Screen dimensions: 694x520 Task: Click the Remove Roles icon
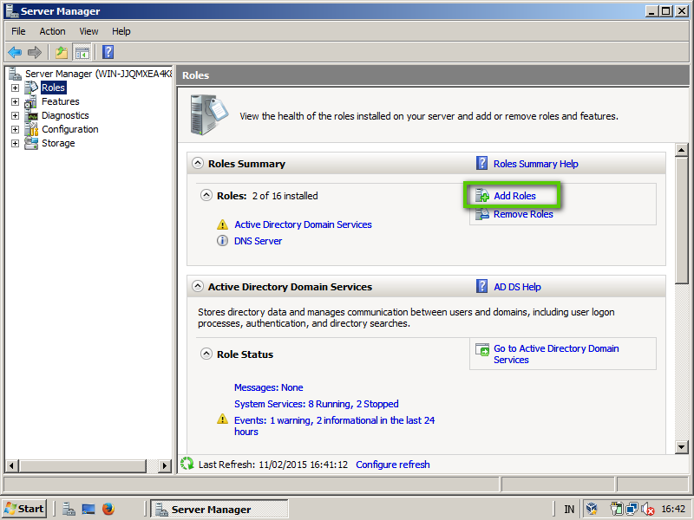[x=482, y=214]
